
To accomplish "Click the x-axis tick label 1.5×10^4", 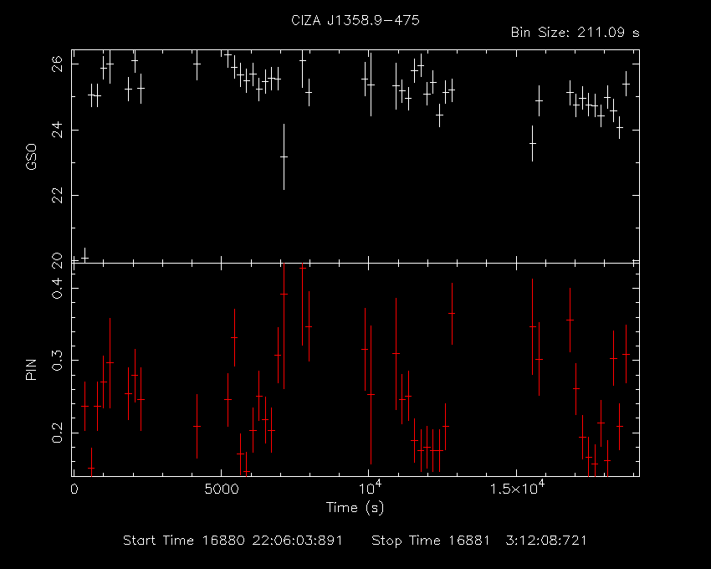I will [517, 488].
